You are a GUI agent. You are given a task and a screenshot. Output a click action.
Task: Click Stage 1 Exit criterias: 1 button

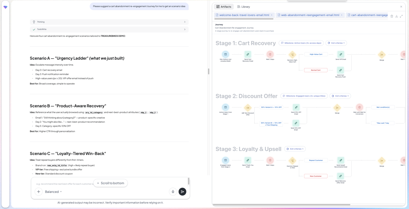[x=336, y=43]
